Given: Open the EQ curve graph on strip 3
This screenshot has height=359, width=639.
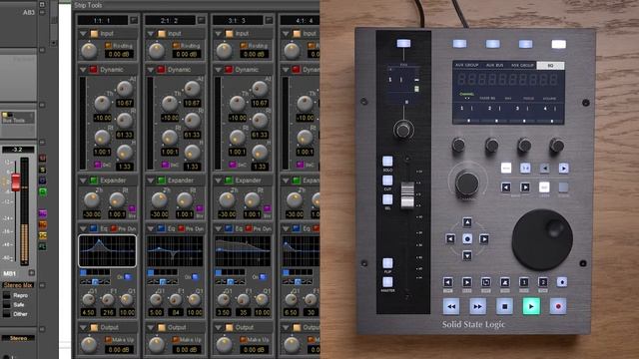Looking at the screenshot, I should coord(243,250).
